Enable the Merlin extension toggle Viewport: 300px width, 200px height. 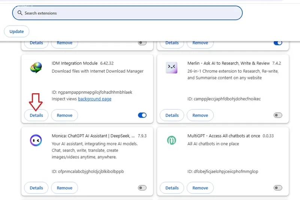click(x=278, y=115)
